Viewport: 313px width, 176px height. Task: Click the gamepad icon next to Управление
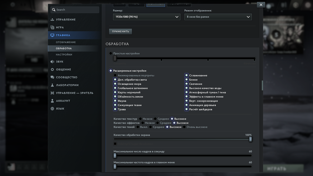point(52,20)
